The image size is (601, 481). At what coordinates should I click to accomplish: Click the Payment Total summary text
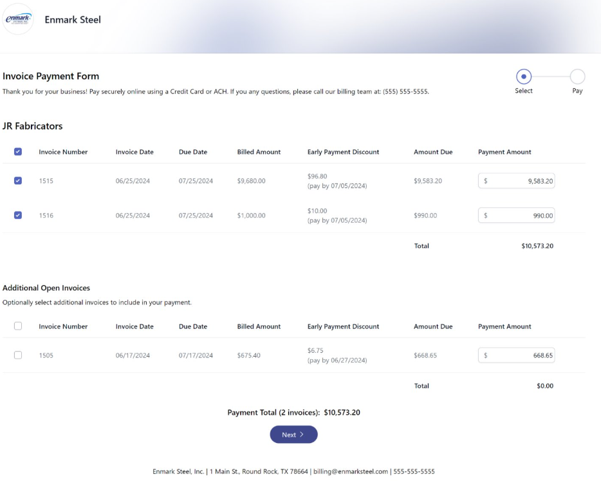(x=293, y=412)
